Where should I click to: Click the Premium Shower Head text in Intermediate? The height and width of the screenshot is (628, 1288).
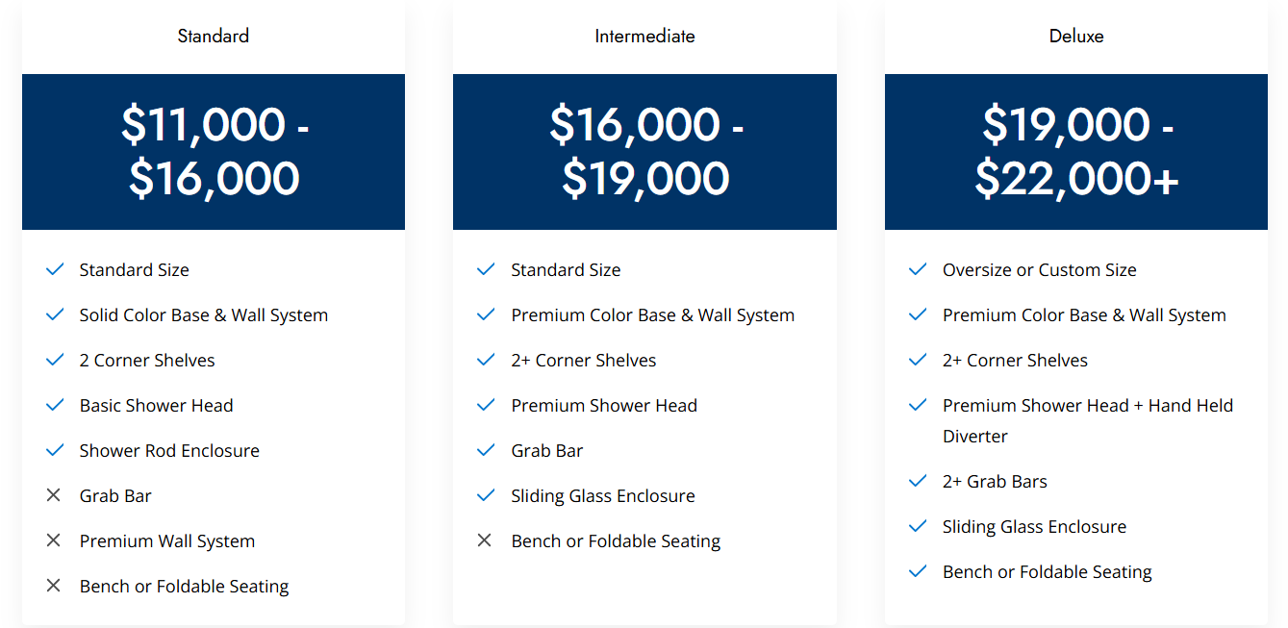pos(604,406)
